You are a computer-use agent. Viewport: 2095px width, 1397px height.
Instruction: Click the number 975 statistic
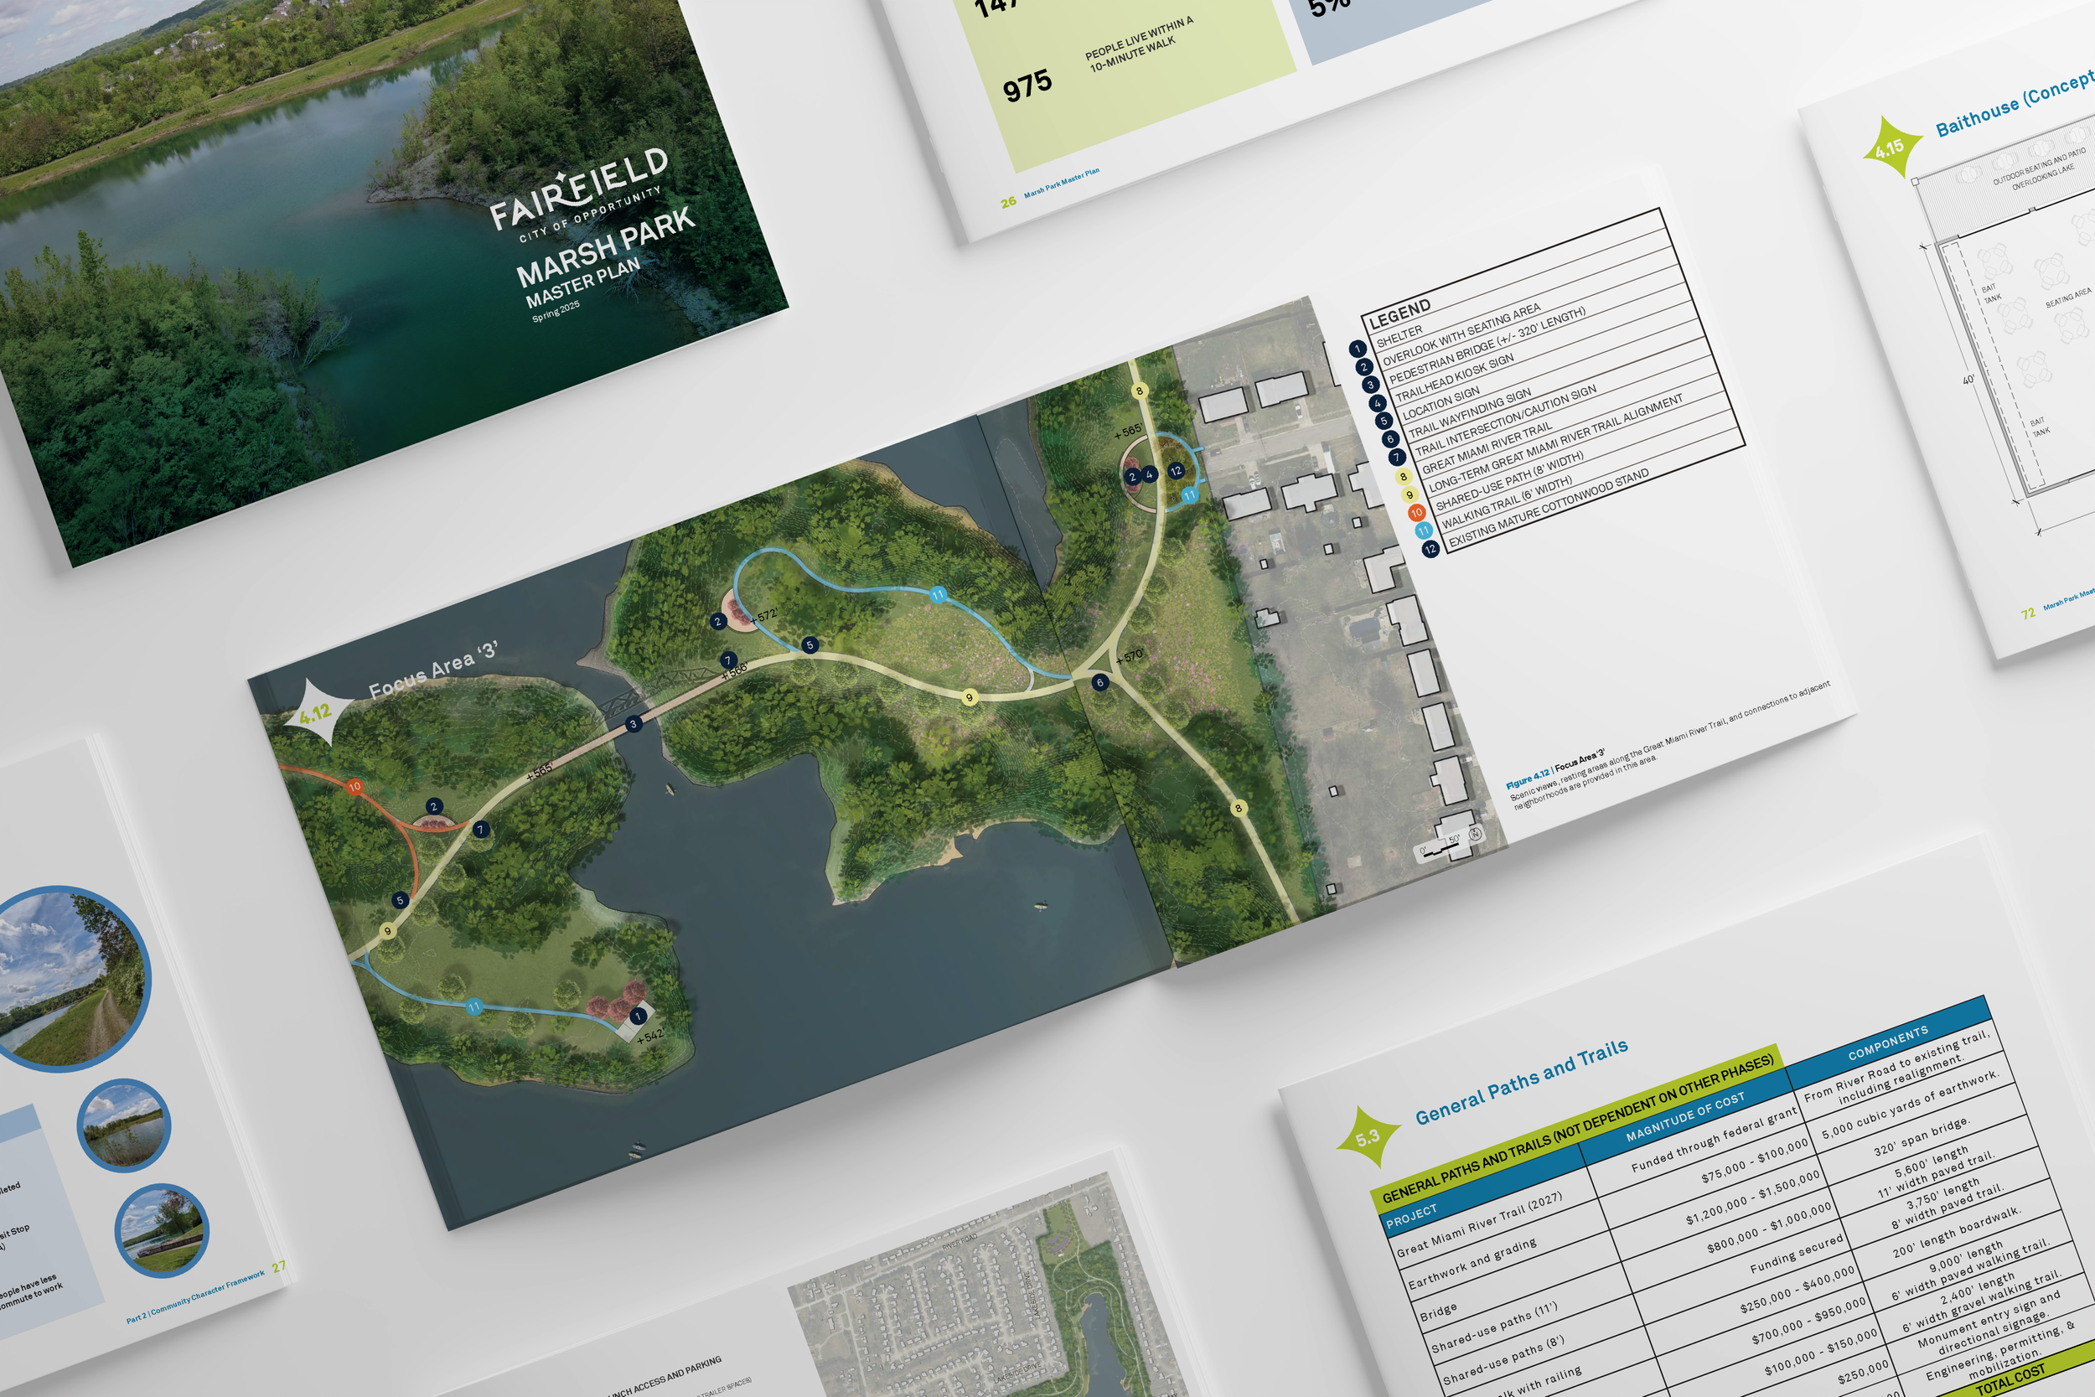pyautogui.click(x=1027, y=86)
